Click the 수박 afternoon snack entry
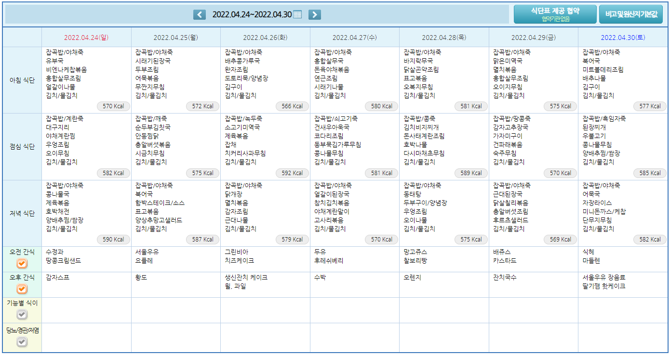The image size is (670, 355). pos(320,278)
